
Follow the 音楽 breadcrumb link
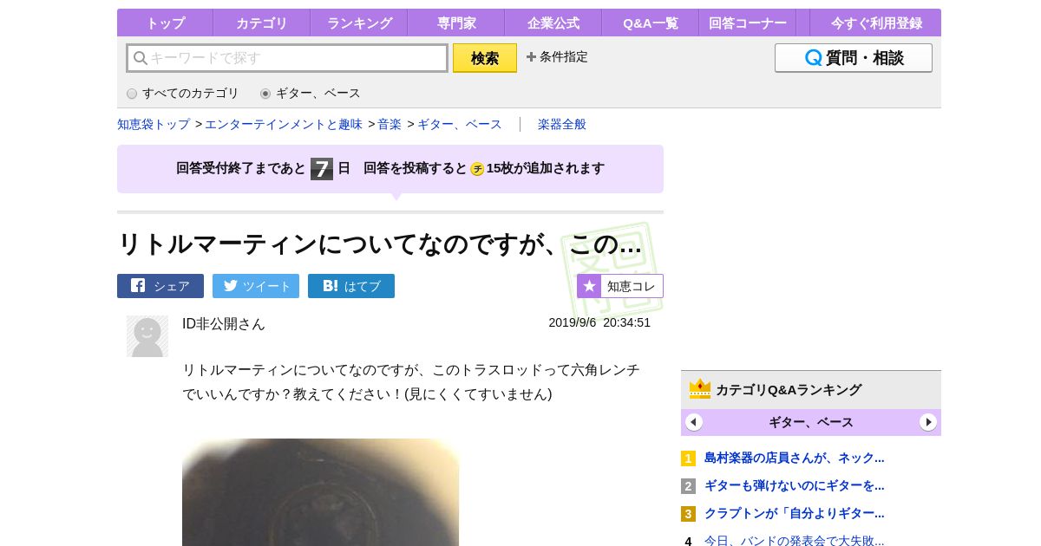390,124
